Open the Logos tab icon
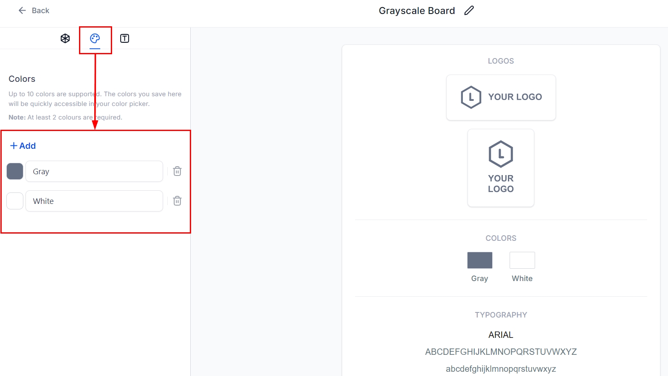Screen dimensions: 668x376 coord(65,39)
